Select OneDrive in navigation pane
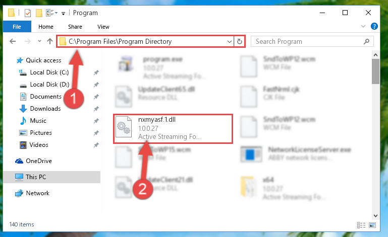This screenshot has width=388, height=237. click(x=34, y=161)
